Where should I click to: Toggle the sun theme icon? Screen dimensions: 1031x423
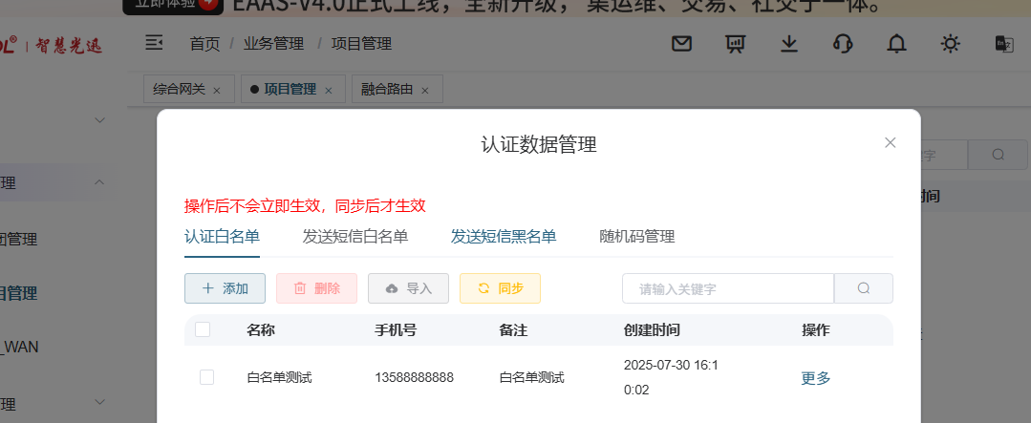pos(950,44)
